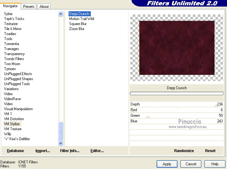Select the Tormentia category

click(12, 44)
